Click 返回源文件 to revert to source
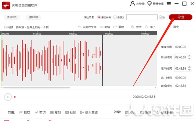The image size is (195, 121). tap(87, 27)
